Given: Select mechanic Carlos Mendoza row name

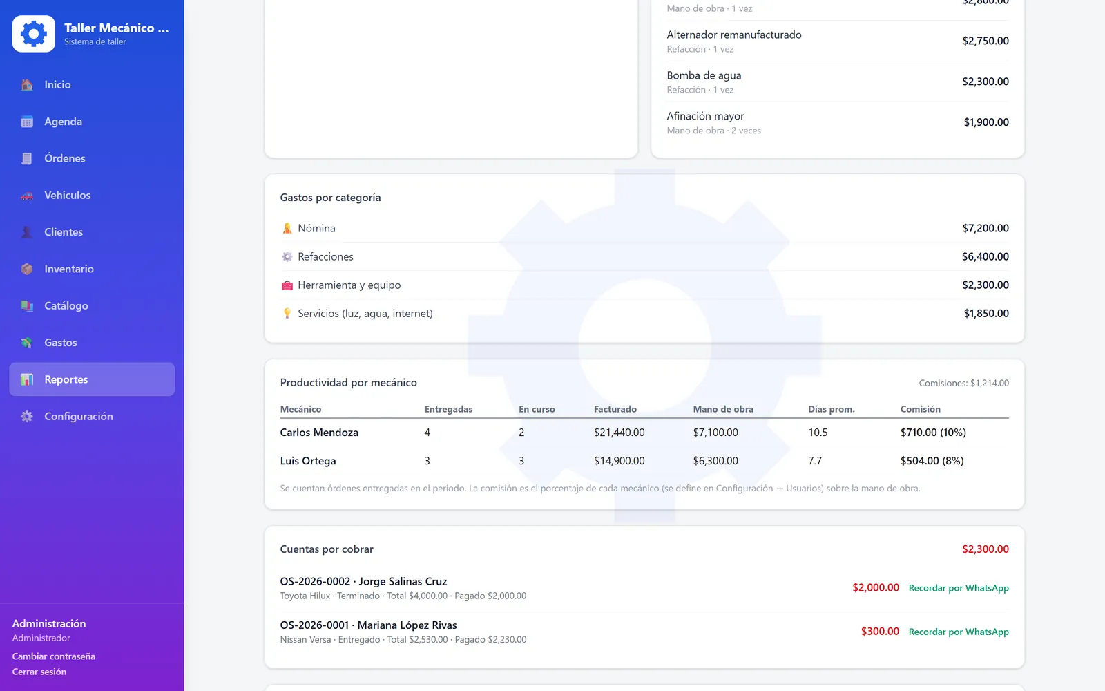Looking at the screenshot, I should (x=319, y=433).
